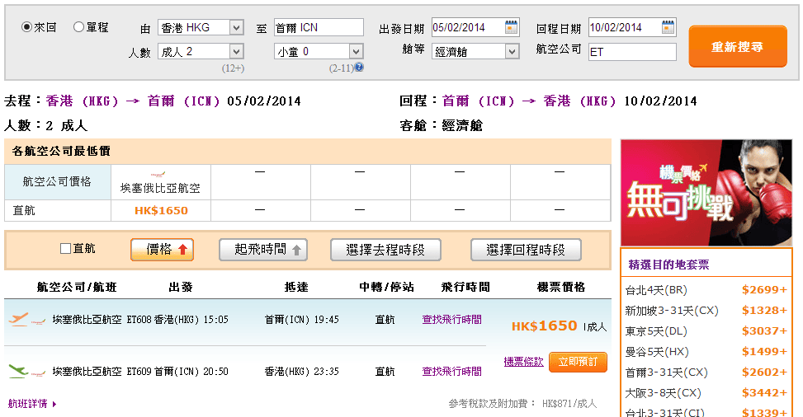Screen dimensions: 803x417
Task: Click the 立即預訂 book now button
Action: 578,362
